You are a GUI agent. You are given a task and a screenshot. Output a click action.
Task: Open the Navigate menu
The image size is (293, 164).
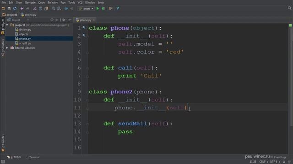coord(30,3)
